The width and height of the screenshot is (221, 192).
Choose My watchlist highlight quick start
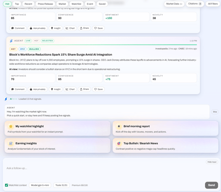pos(58,129)
